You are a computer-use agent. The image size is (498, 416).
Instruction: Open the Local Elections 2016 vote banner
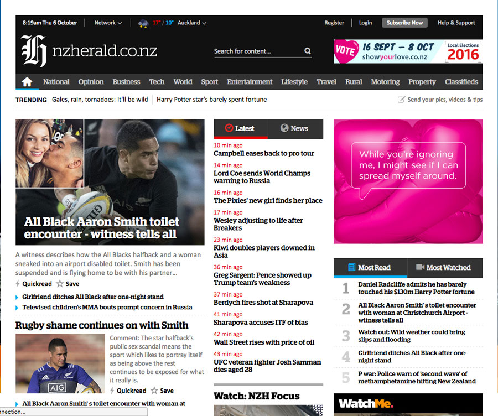tap(408, 51)
